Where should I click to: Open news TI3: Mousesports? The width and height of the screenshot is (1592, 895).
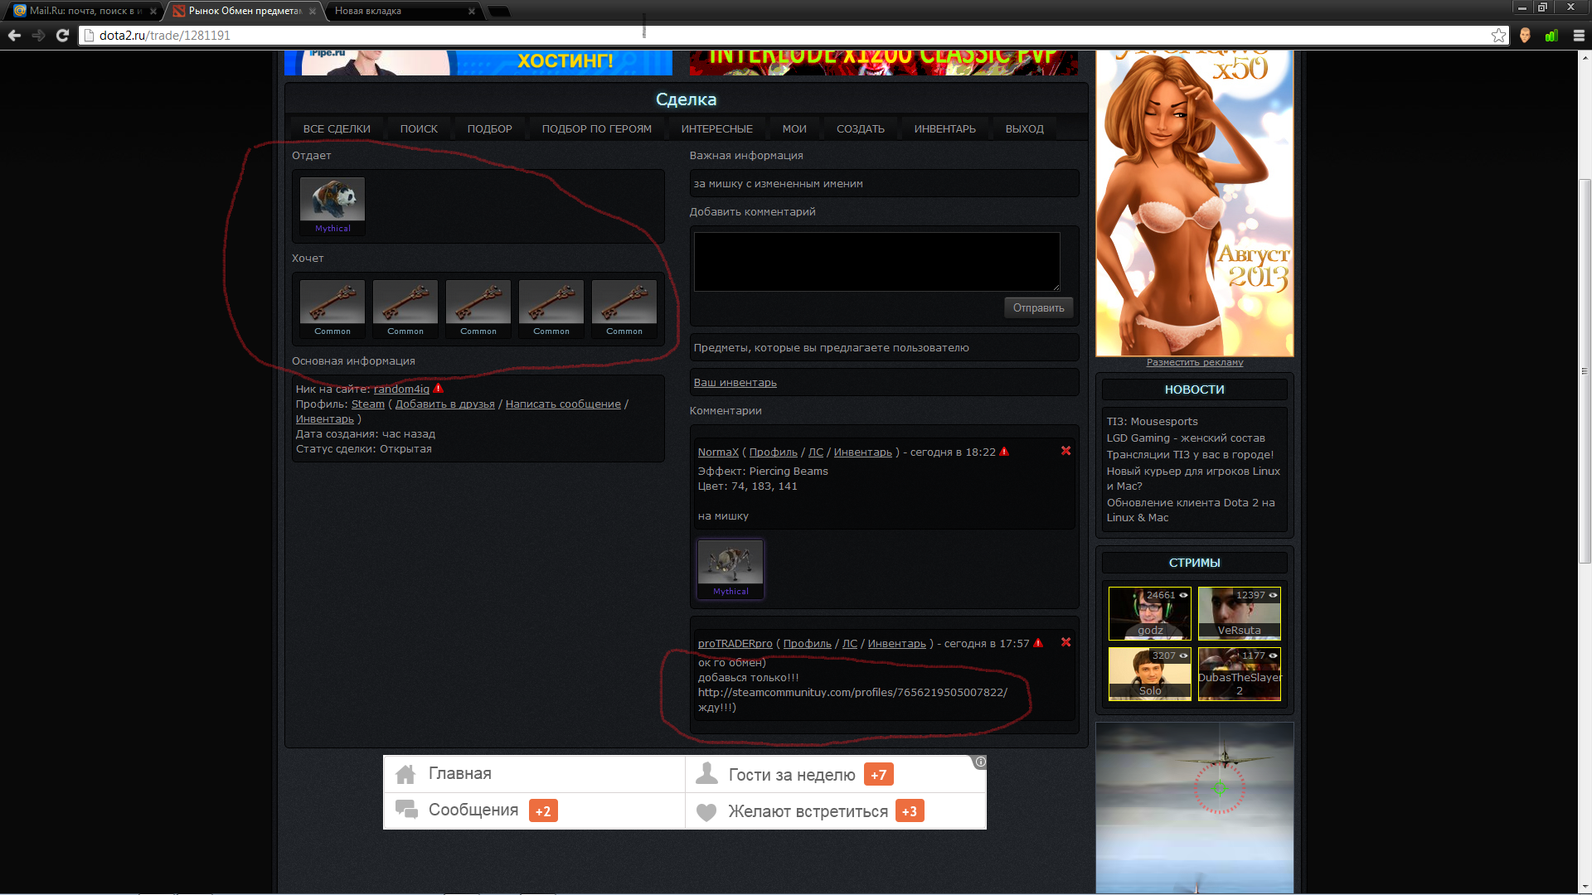(x=1152, y=421)
